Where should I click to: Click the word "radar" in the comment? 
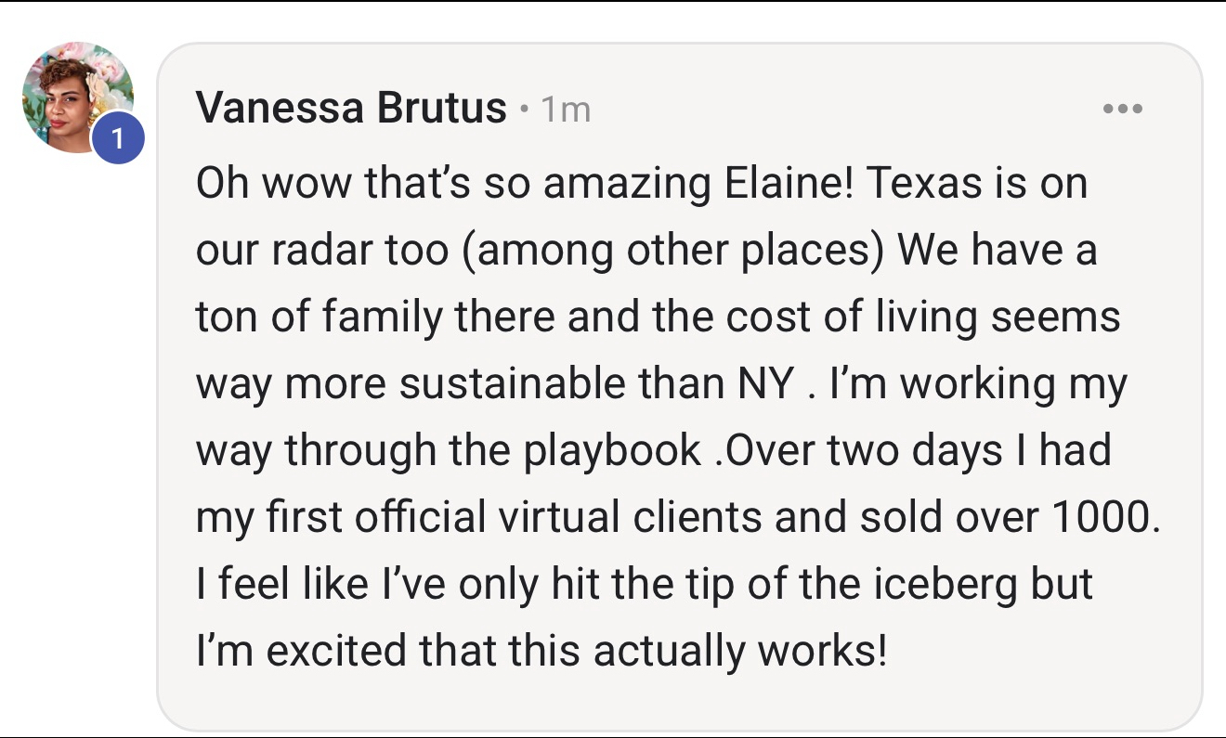click(x=309, y=252)
